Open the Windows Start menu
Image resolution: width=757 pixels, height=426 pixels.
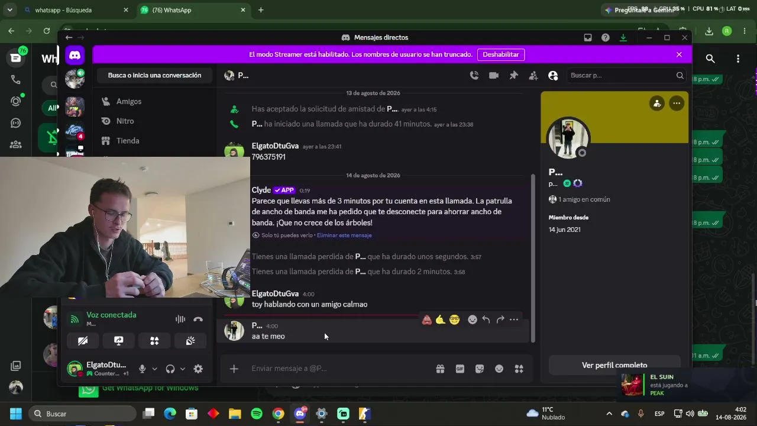coord(15,414)
